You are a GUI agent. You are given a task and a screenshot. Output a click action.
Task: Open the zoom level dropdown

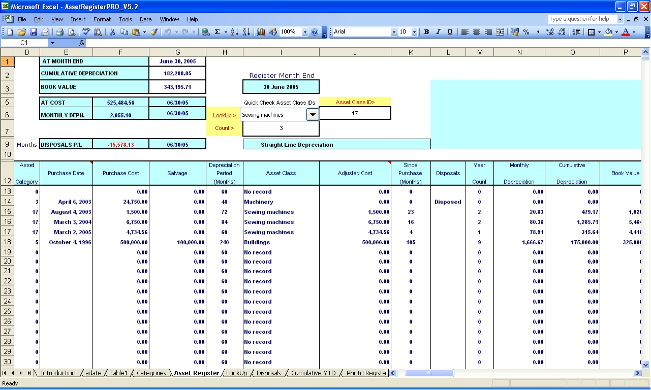pyautogui.click(x=304, y=32)
